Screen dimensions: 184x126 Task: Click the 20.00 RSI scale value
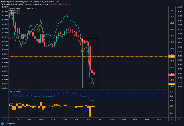172,100
